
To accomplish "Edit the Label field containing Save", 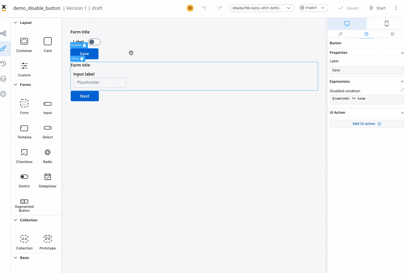I will coord(366,70).
